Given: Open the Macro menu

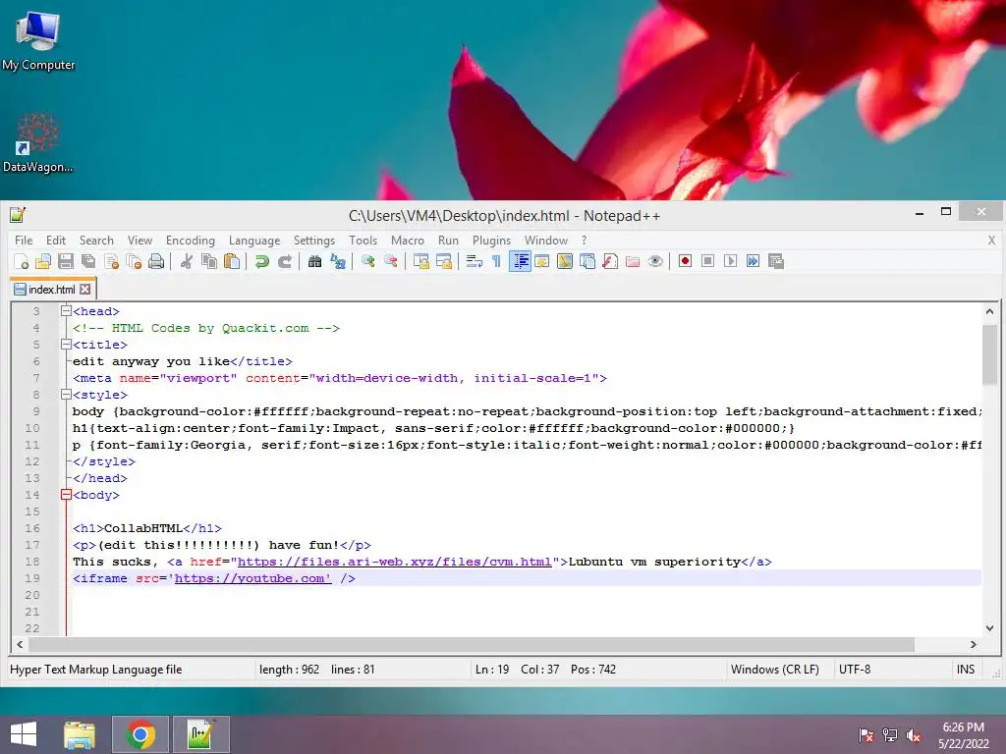Looking at the screenshot, I should (408, 241).
